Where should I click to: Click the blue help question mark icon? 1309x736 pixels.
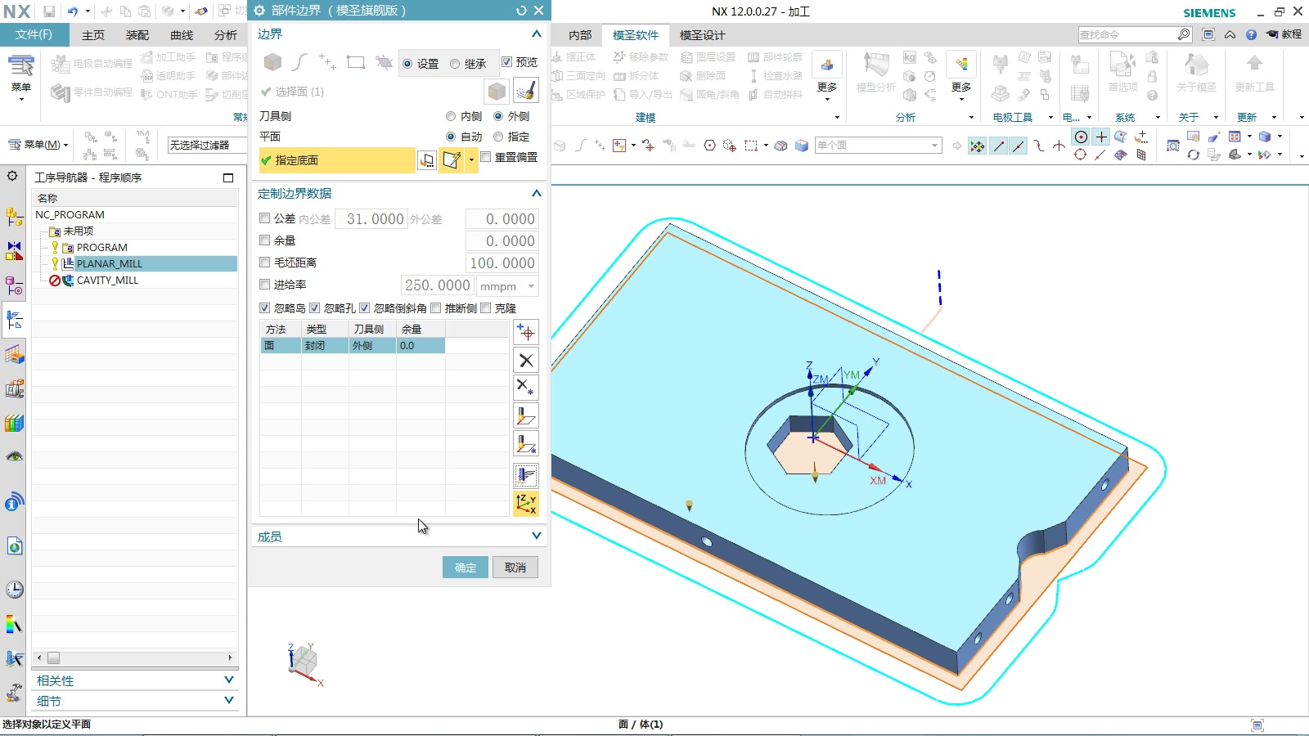click(1251, 34)
